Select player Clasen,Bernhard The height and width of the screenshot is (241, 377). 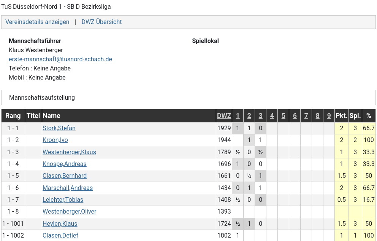(65, 176)
